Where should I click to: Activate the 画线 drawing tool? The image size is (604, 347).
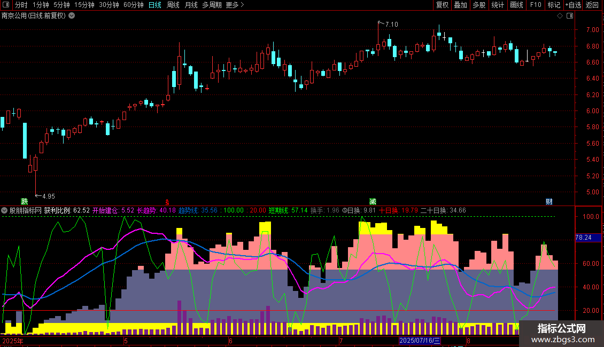coord(516,5)
